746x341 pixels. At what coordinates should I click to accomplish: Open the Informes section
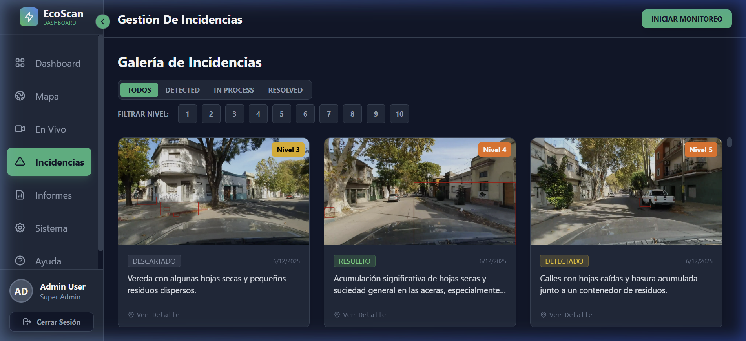49,195
